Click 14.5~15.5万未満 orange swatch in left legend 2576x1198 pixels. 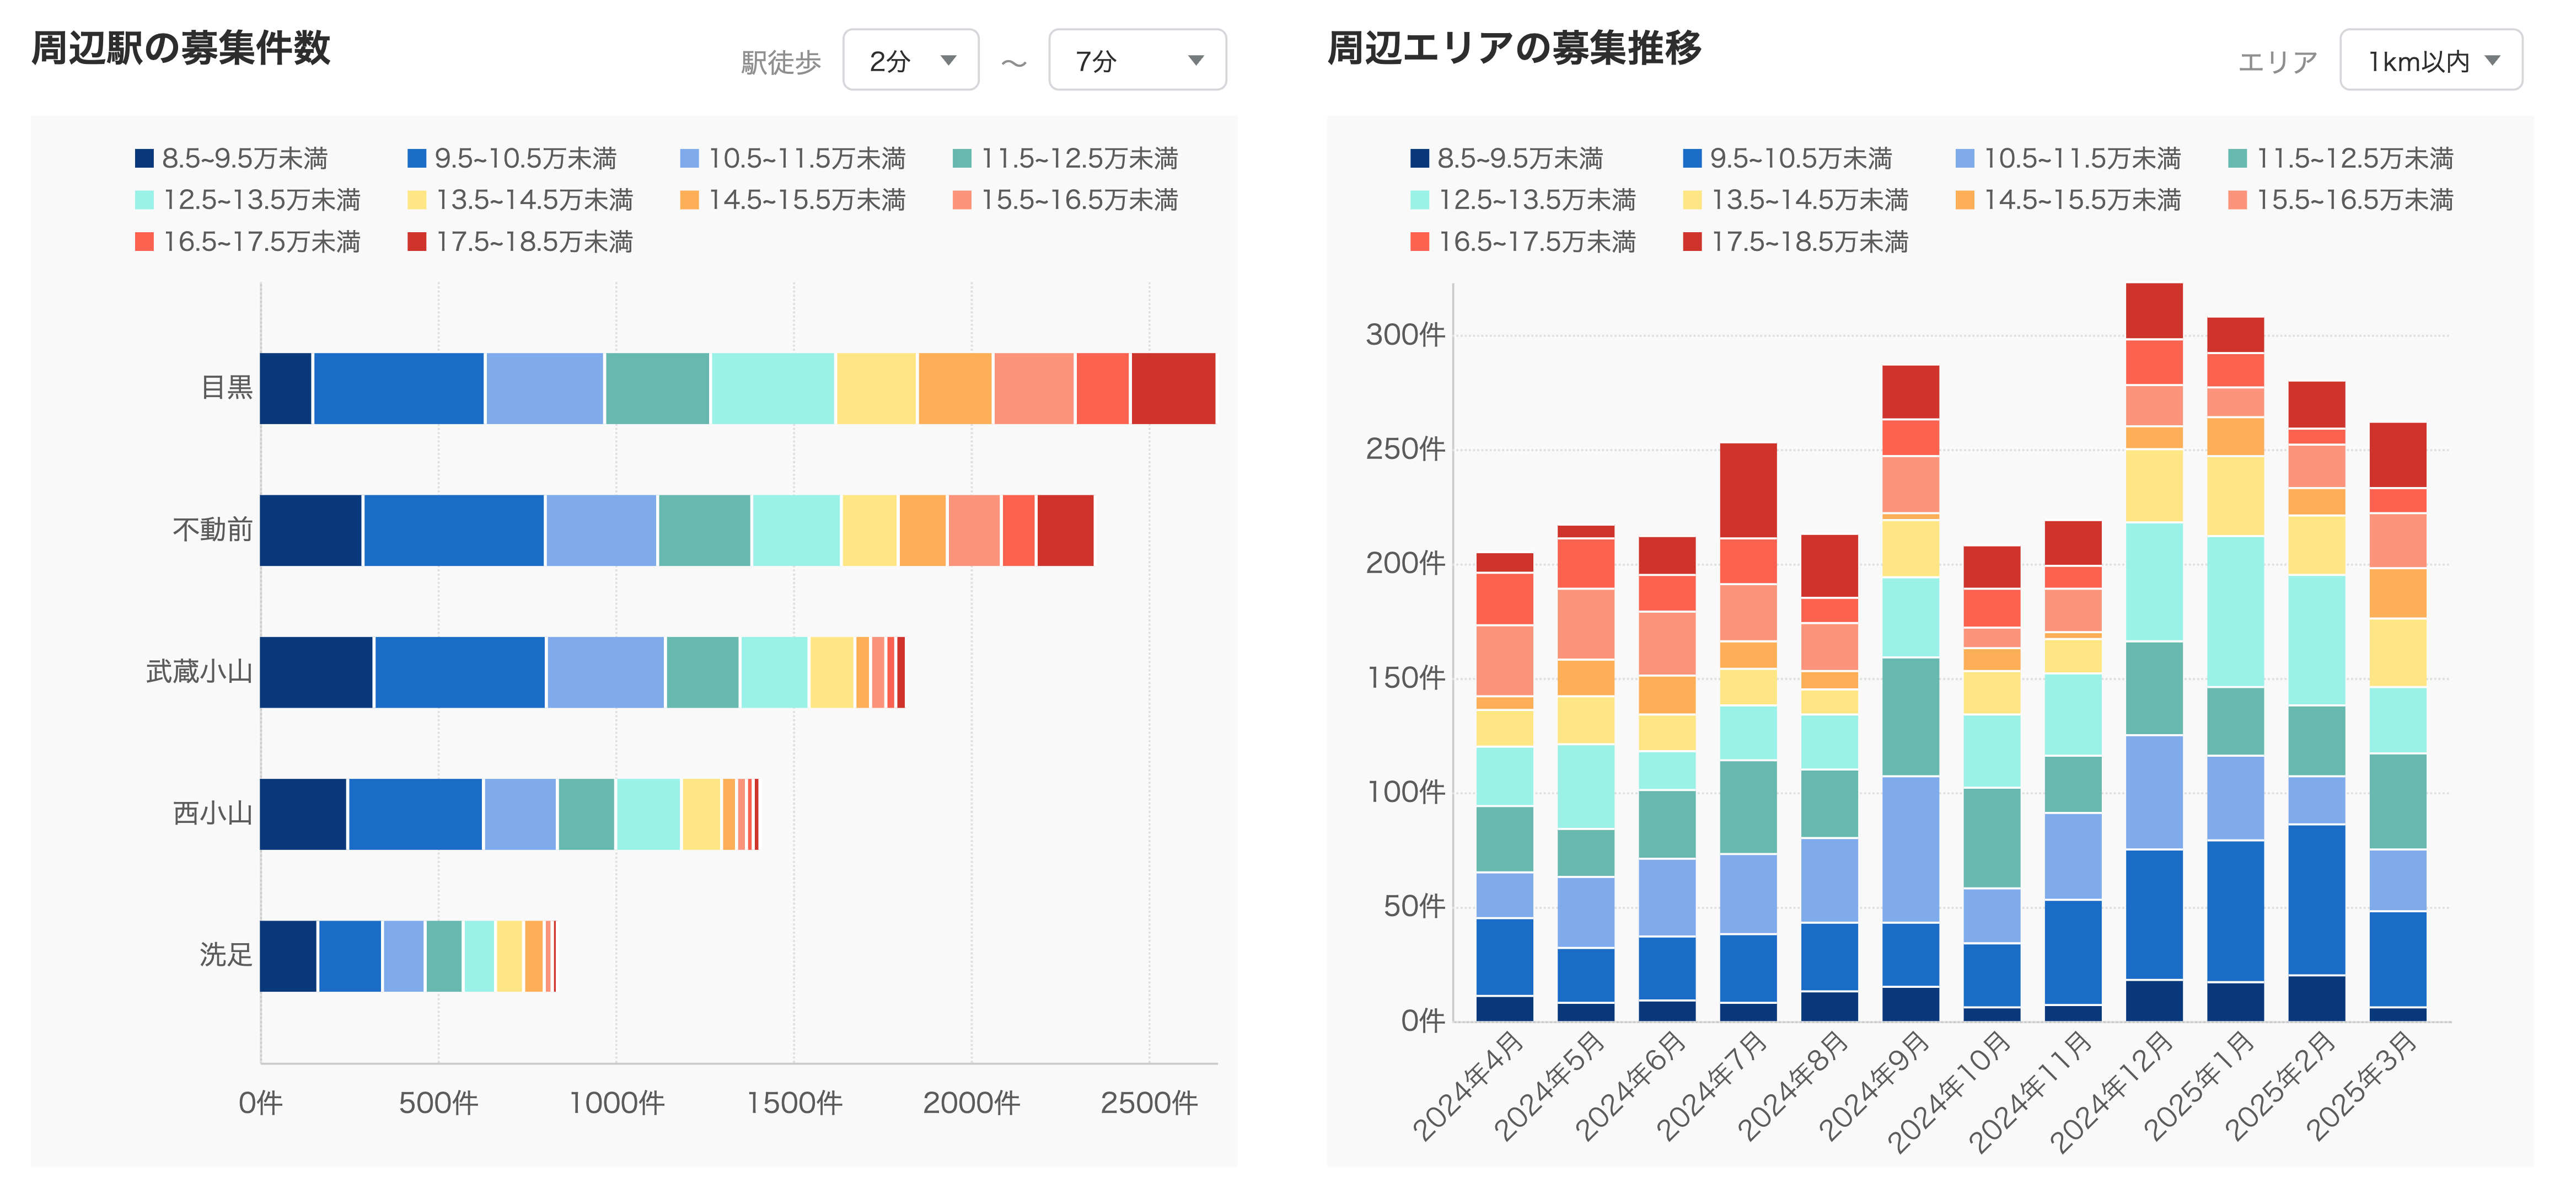(689, 200)
